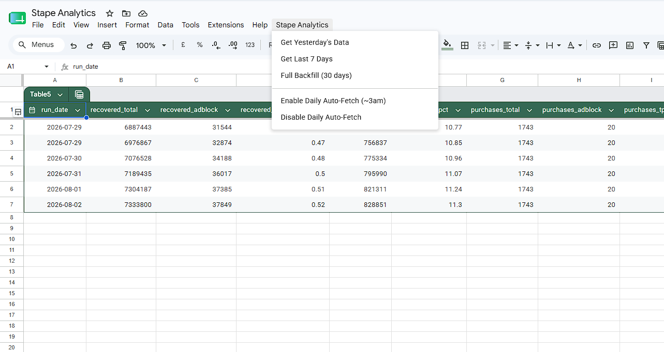This screenshot has height=352, width=664.
Task: Choose Get Yesterday's Data
Action: (355, 42)
